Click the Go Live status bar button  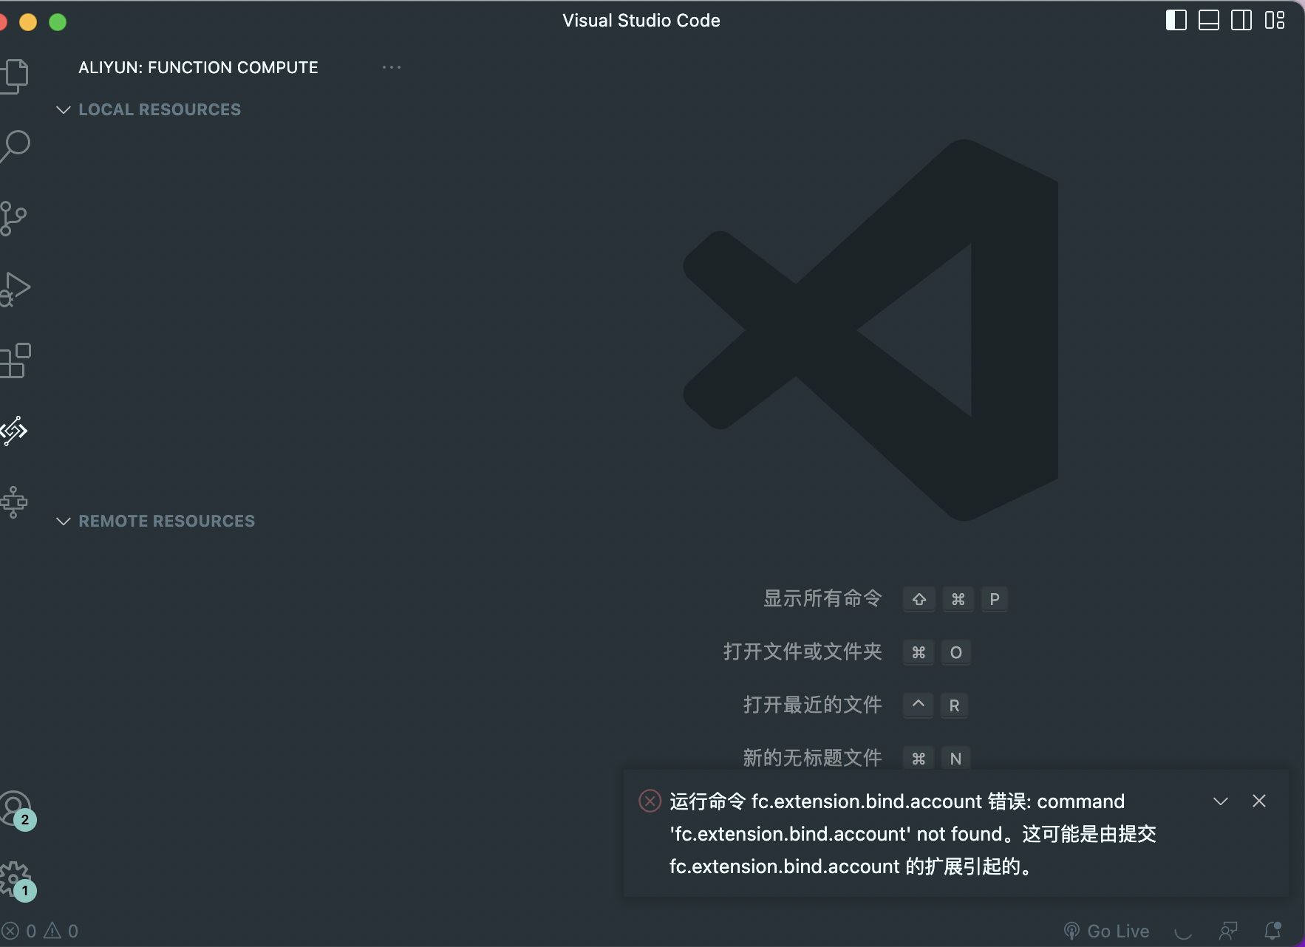[1106, 931]
